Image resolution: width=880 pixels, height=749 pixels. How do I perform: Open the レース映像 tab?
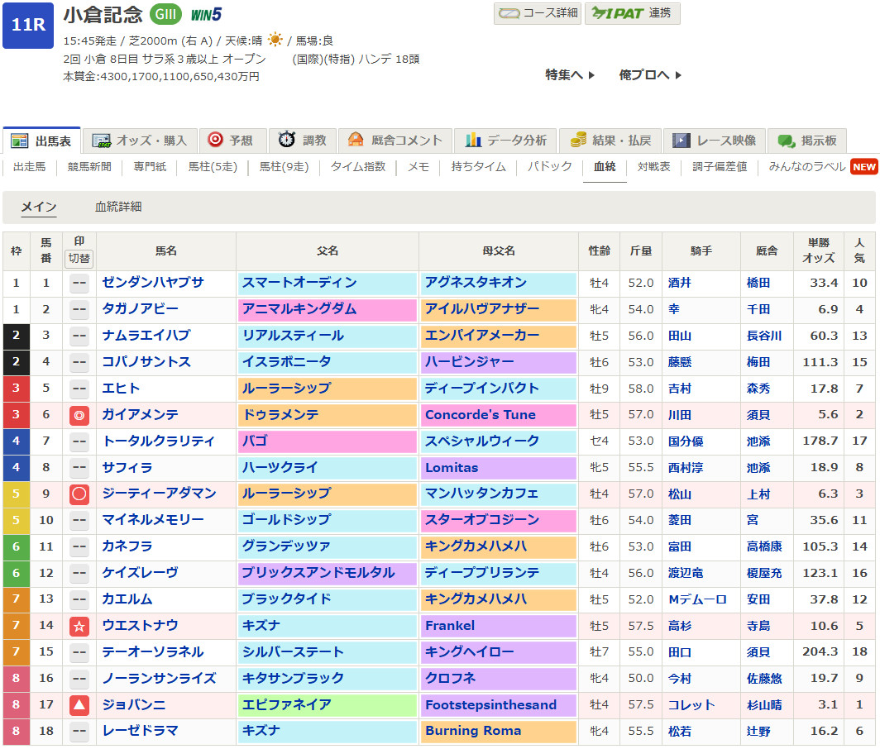(x=715, y=141)
